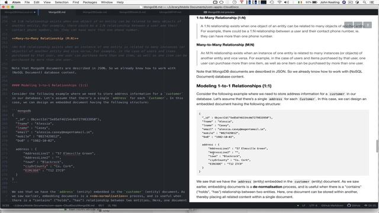
Task: Open the Packages menu
Action: (90, 2)
